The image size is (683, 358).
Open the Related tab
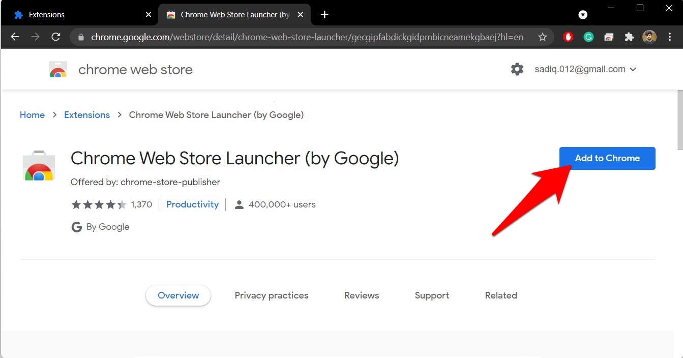click(501, 295)
